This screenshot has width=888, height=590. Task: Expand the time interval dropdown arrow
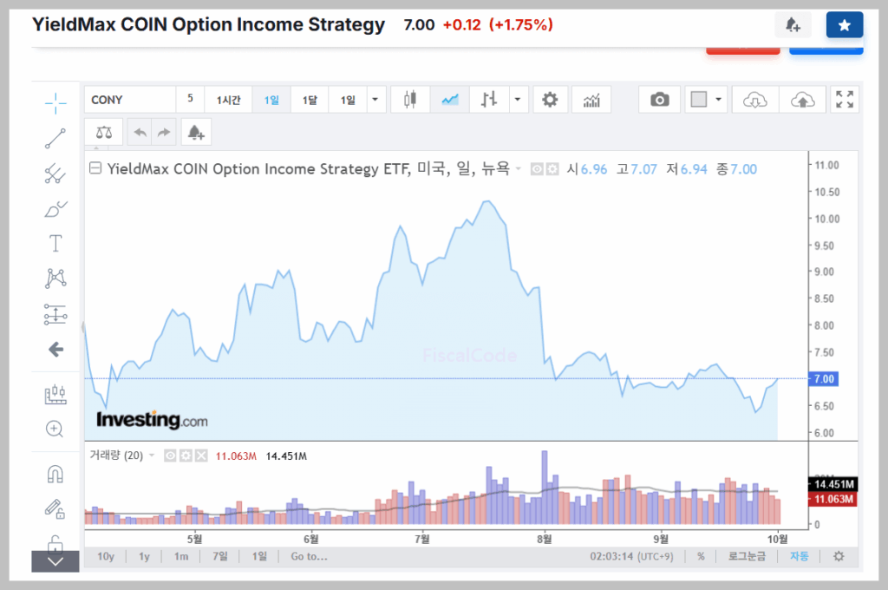pos(375,100)
